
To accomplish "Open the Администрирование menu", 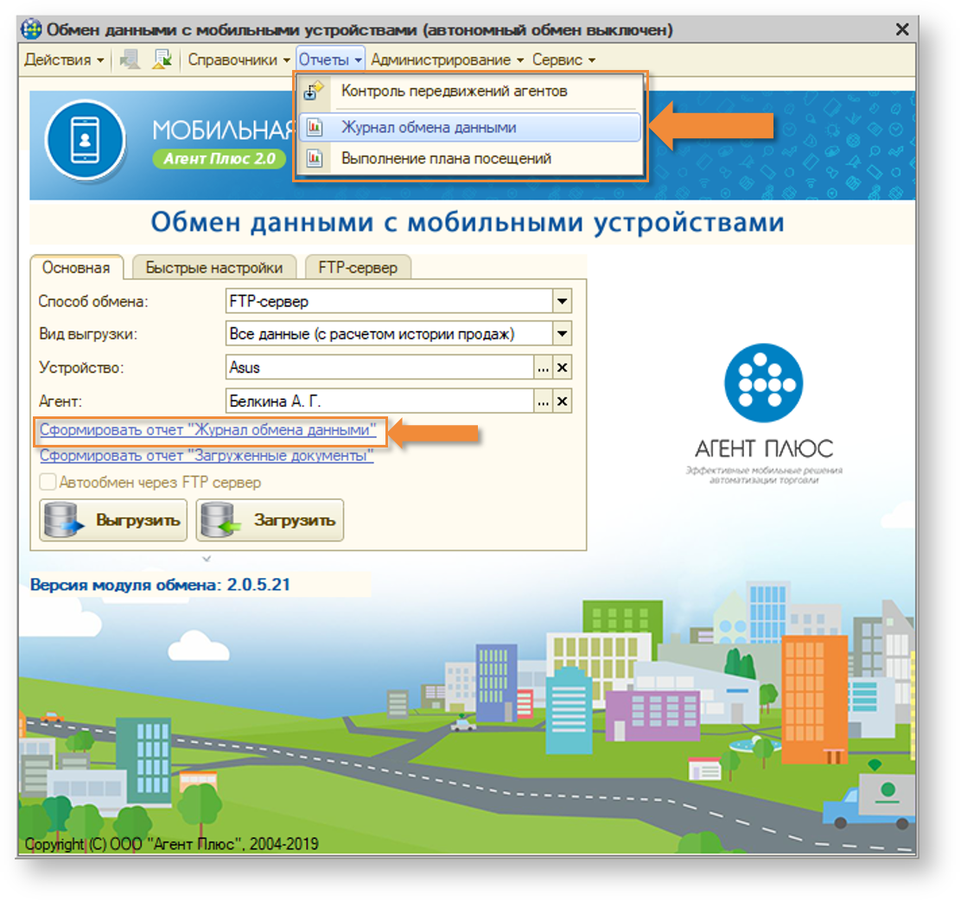I will pos(448,60).
